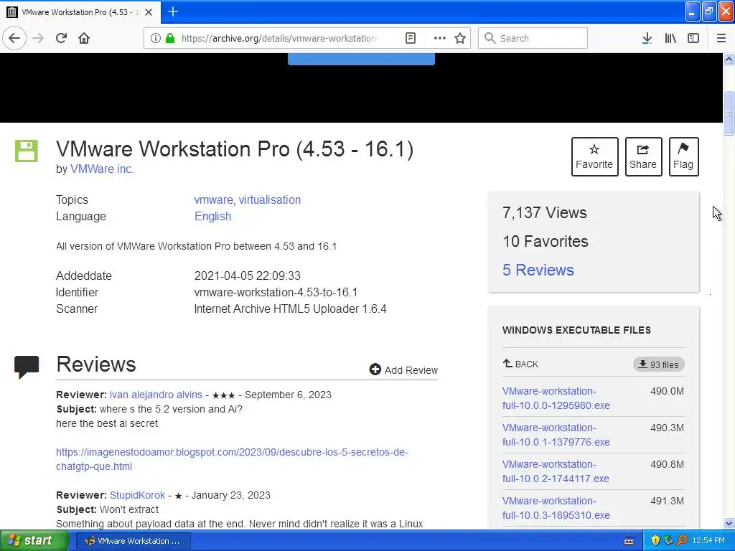Open the Share button
Viewport: 735px width, 551px height.
[x=643, y=156]
